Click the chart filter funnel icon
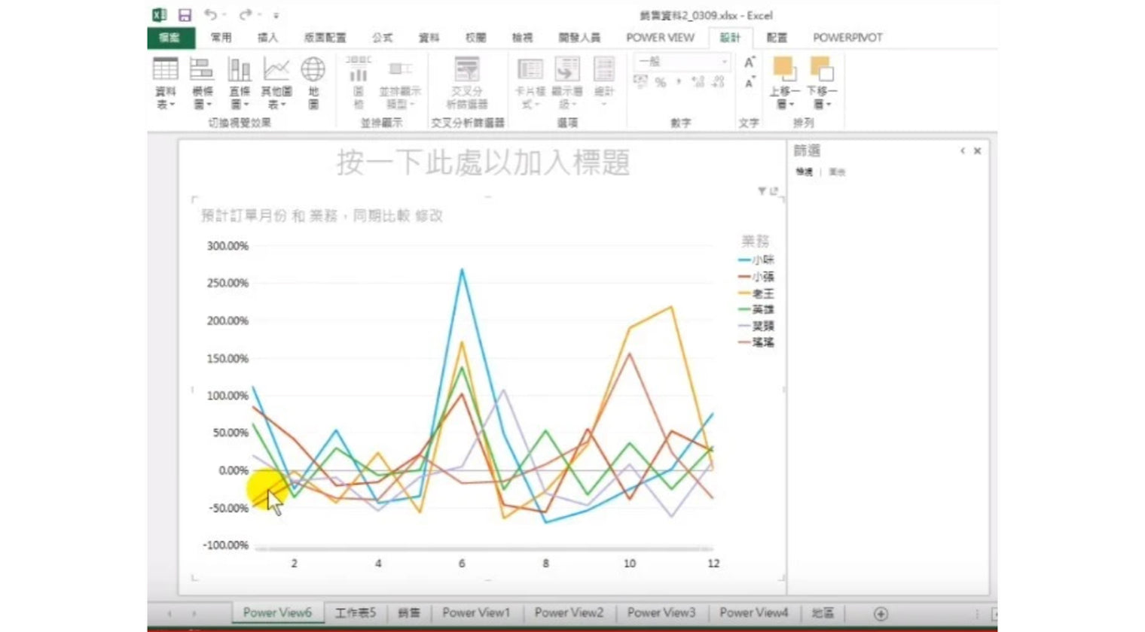The width and height of the screenshot is (1145, 632). 762,191
